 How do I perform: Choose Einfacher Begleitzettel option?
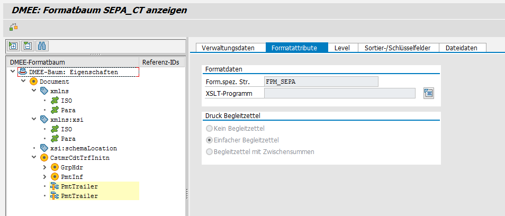(210, 140)
